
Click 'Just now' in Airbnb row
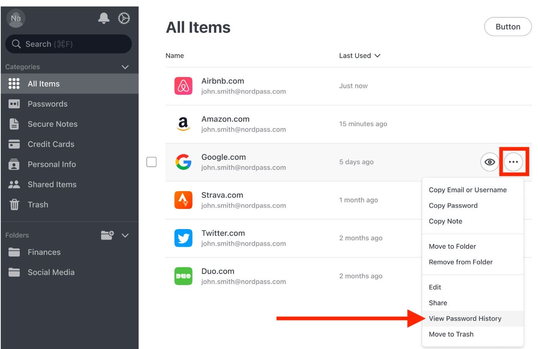353,86
